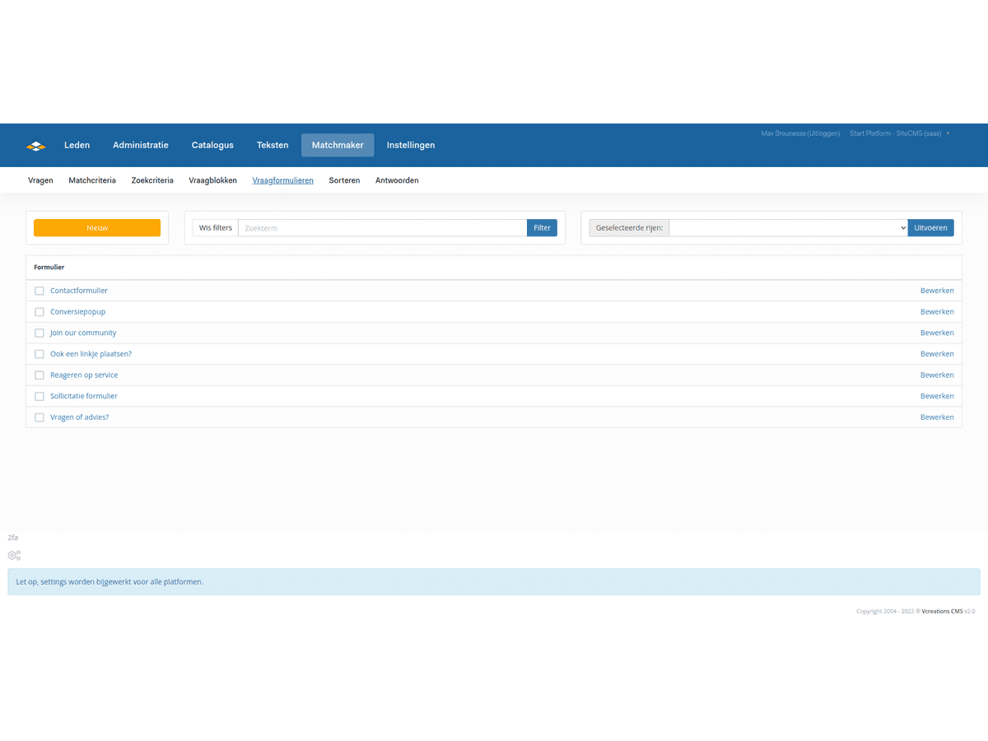Log out via the Uitloggen link
Screen dimensions: 988x741
823,133
